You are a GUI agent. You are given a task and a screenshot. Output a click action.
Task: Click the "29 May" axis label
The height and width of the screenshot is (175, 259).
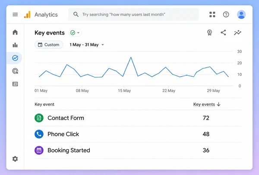click(213, 91)
